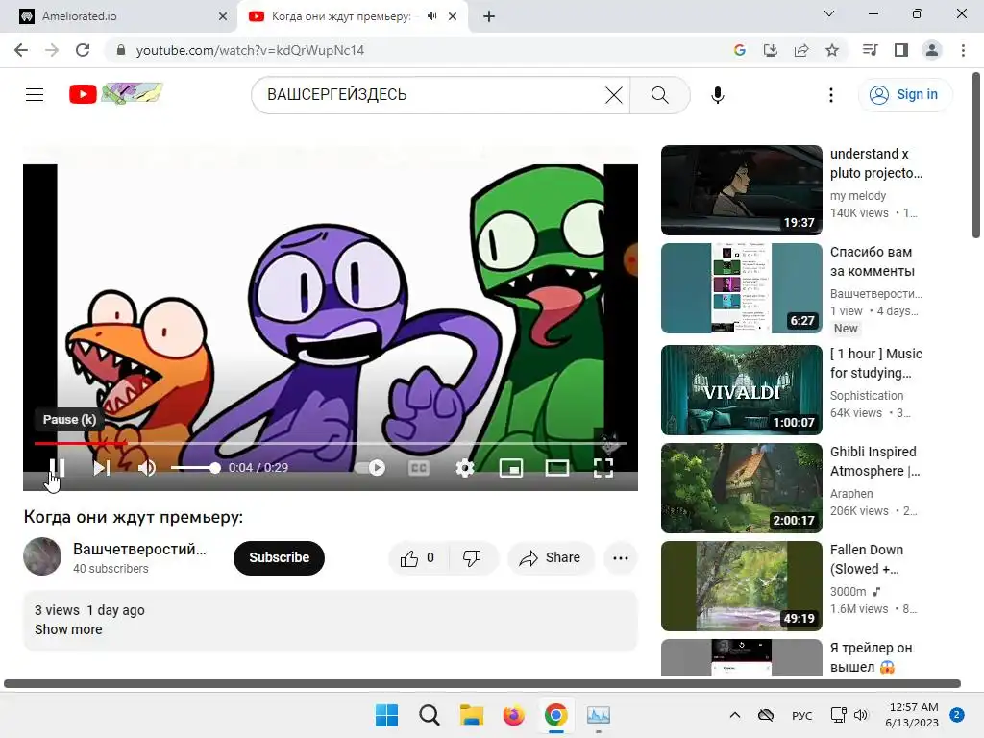Click the Google icon in address bar

740,50
